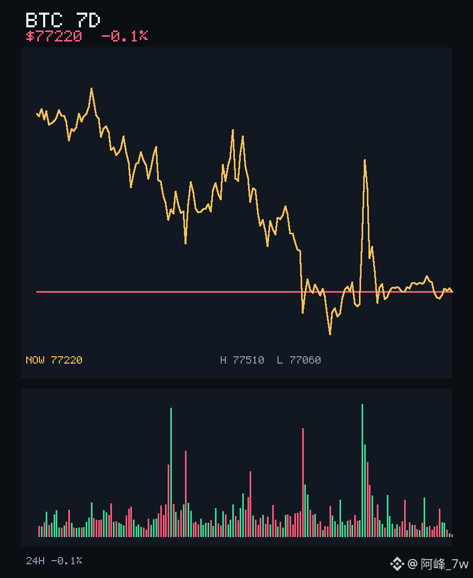Click the 阿峰_7w username watermark
This screenshot has height=578, width=473.
pos(445,564)
